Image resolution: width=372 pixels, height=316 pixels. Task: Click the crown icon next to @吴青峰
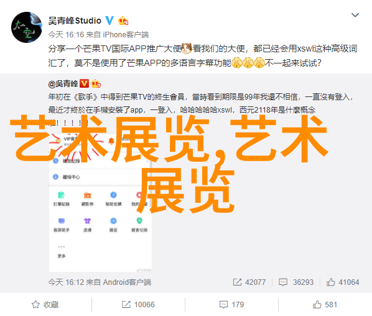tap(96, 83)
